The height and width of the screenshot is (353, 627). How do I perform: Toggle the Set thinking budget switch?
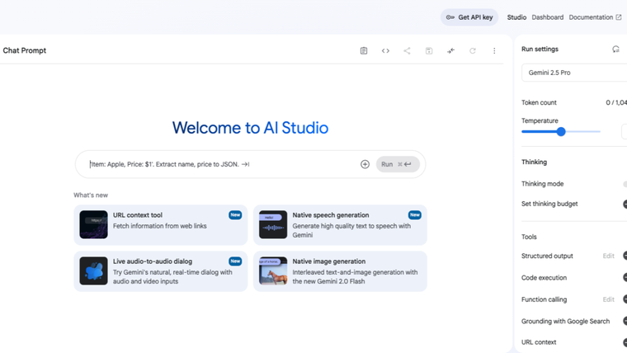[x=625, y=204]
